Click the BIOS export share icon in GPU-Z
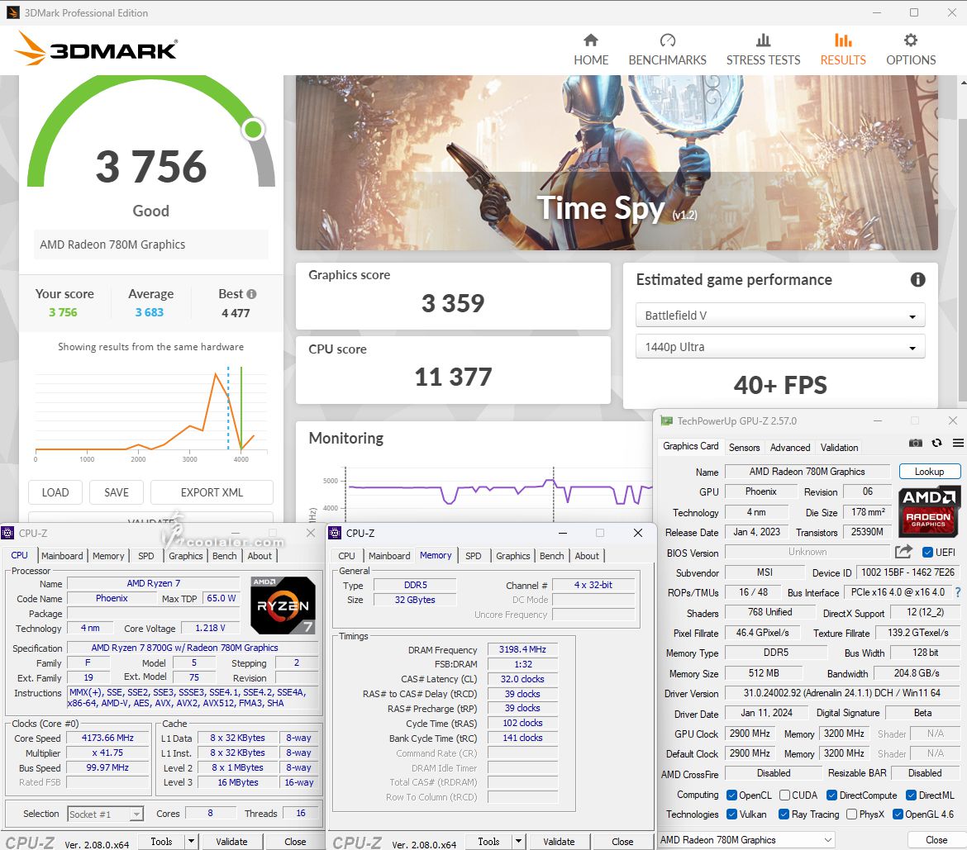Image resolution: width=967 pixels, height=850 pixels. 903,552
